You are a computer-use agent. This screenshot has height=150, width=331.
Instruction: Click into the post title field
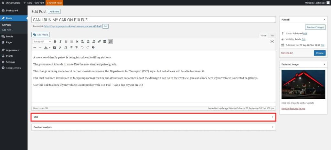pos(154,20)
